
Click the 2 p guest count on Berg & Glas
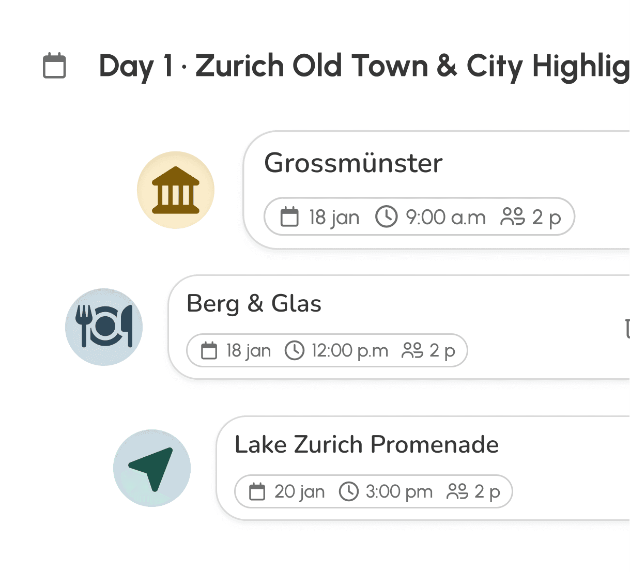(442, 351)
